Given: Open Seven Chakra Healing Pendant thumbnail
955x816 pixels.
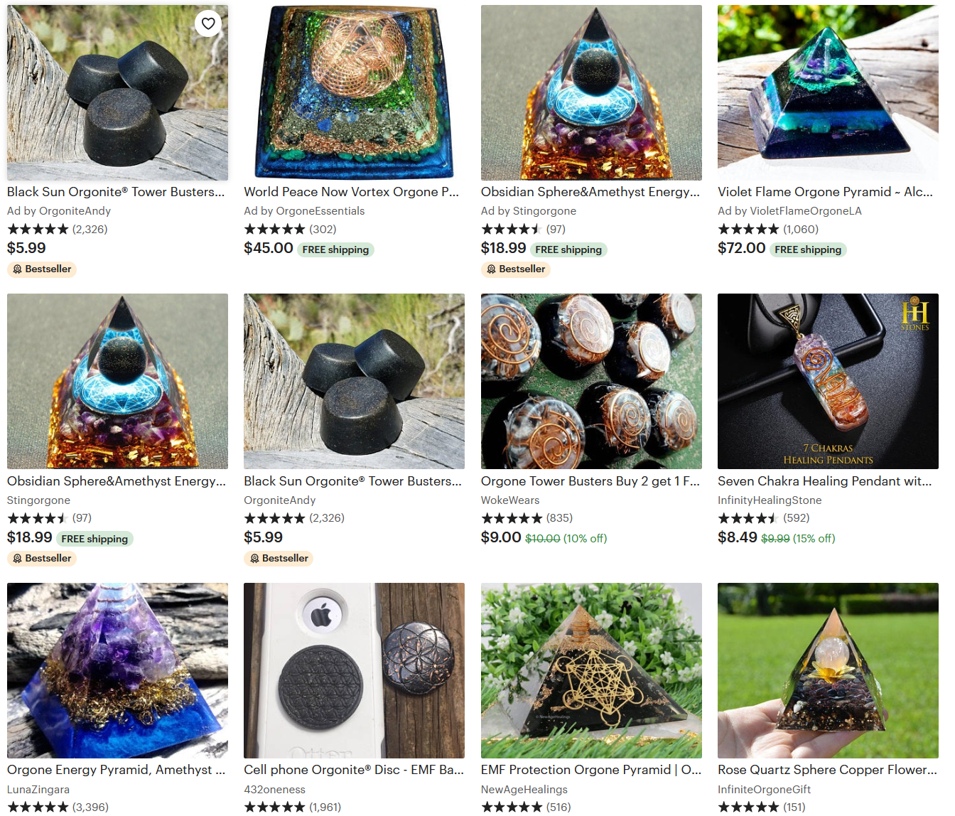Looking at the screenshot, I should (828, 382).
